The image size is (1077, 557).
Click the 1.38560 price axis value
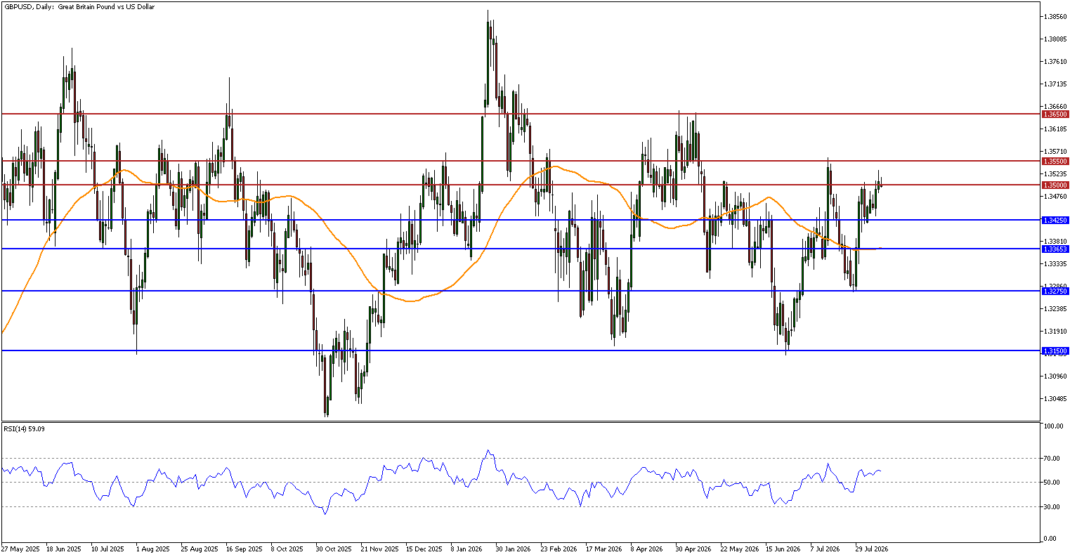(1056, 16)
